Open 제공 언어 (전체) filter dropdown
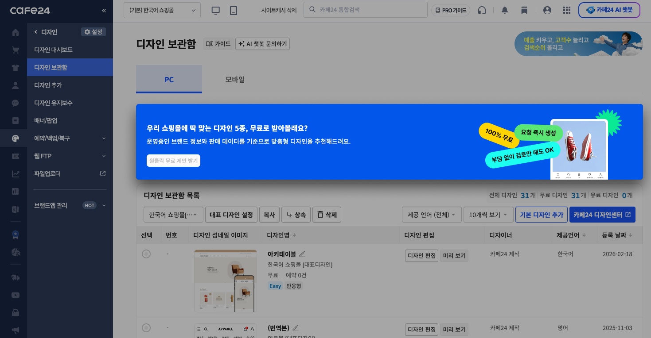Screen dimensions: 651x338 (432, 215)
